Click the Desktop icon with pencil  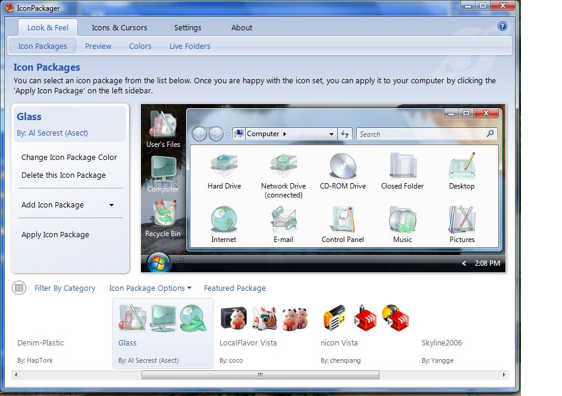(462, 166)
